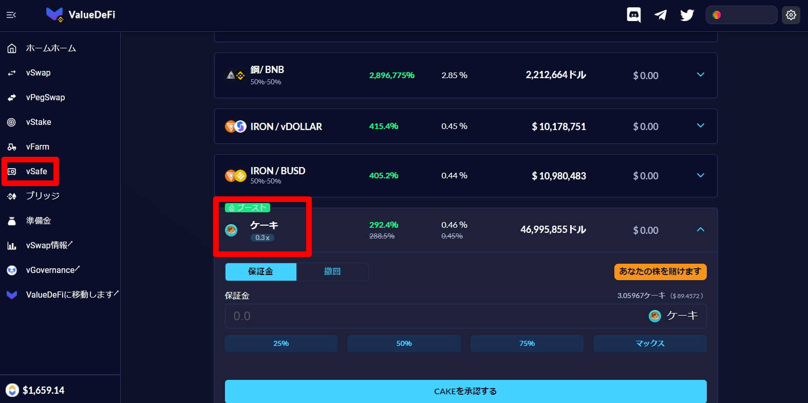Click the IRON / vDOLLAR pair icon
The width and height of the screenshot is (808, 403).
[x=236, y=126]
